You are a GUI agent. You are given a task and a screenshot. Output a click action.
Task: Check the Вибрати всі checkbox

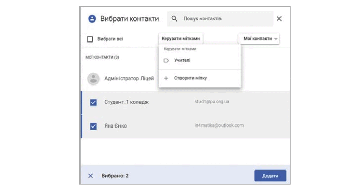(90, 39)
